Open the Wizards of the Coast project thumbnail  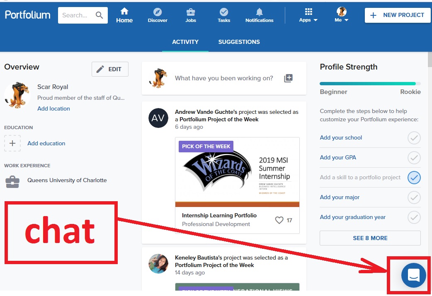coord(237,172)
